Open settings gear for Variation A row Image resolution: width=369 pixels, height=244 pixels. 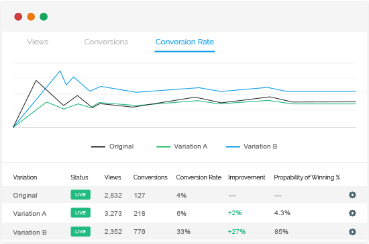[x=352, y=213]
